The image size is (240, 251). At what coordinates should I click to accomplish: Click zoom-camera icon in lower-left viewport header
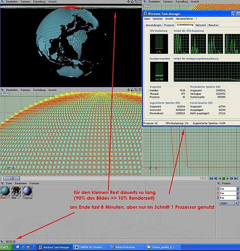[x=132, y=90]
